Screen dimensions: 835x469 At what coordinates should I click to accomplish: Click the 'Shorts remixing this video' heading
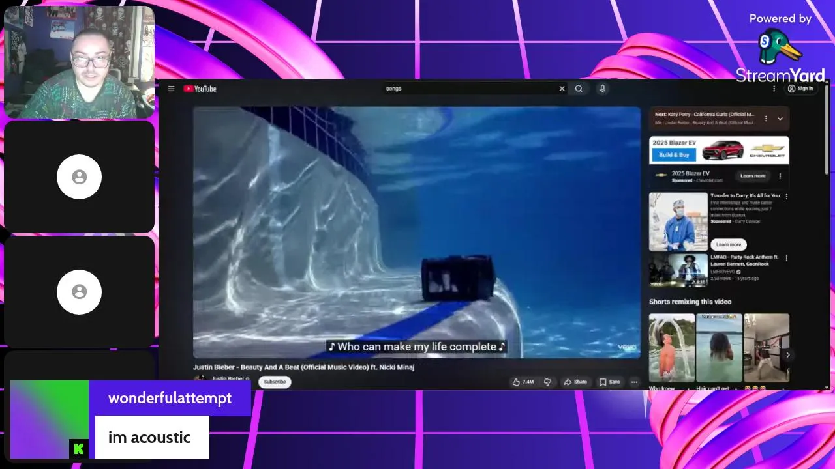[x=690, y=302]
